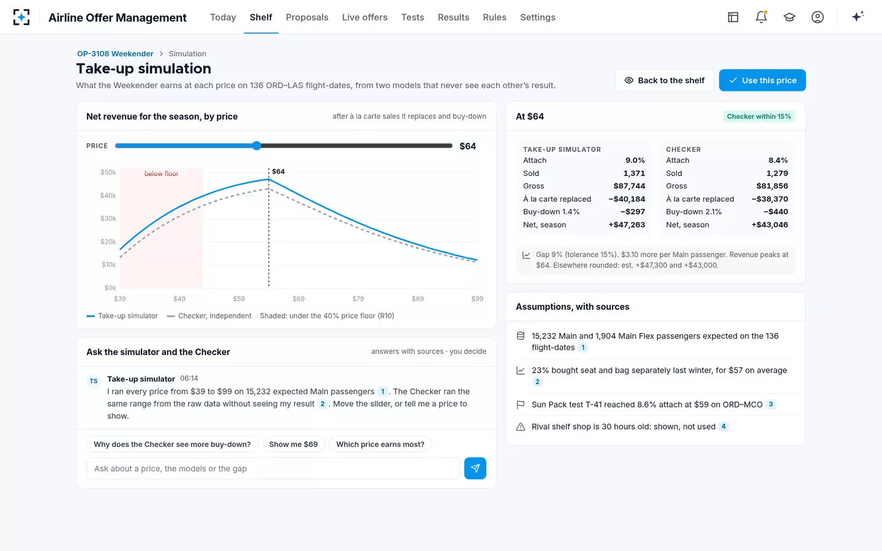Open the graduation cap learning icon

790,17
